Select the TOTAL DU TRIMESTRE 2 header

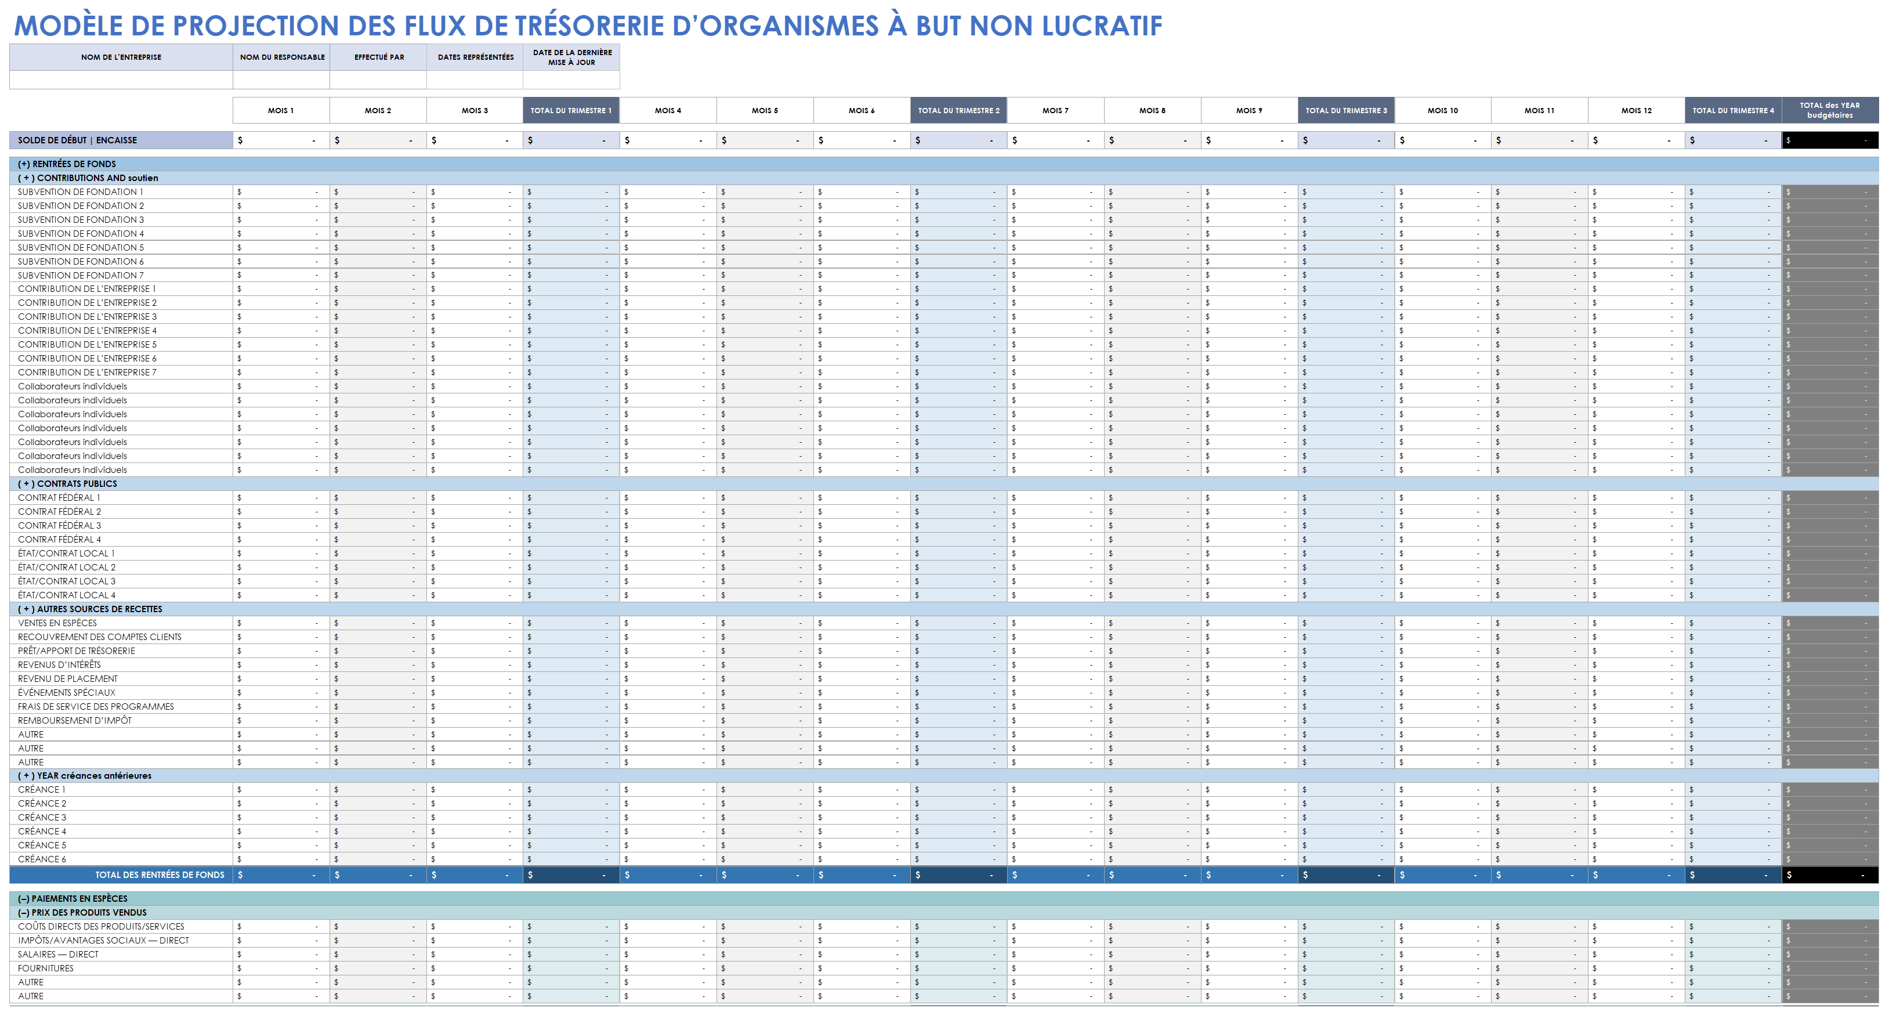click(958, 110)
